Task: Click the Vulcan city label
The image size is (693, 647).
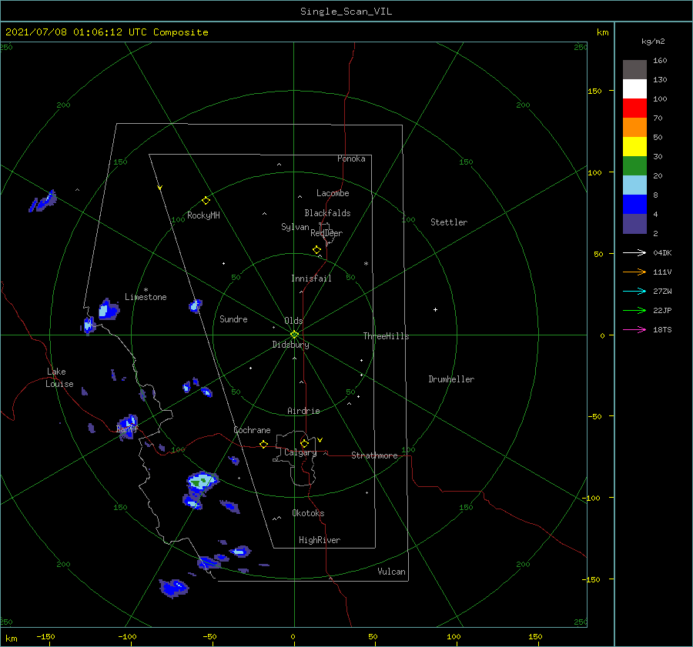Action: (391, 572)
